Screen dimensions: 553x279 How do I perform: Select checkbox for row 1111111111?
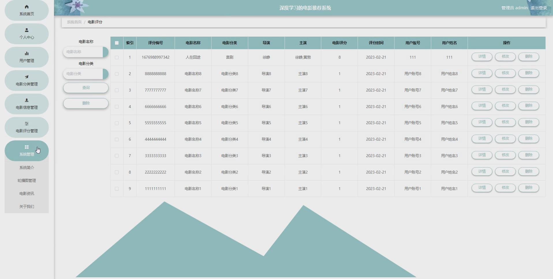[117, 189]
